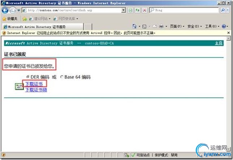The width and height of the screenshot is (233, 160).
Task: Click the Print toolbar icon
Action: 161,26
